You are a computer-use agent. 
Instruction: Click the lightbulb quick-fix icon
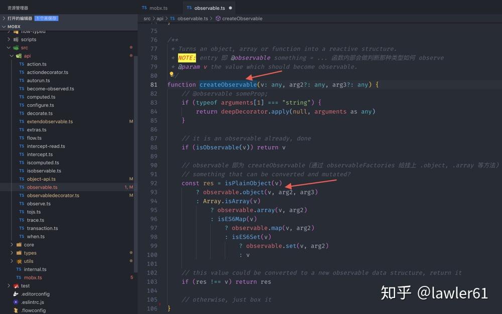171,75
